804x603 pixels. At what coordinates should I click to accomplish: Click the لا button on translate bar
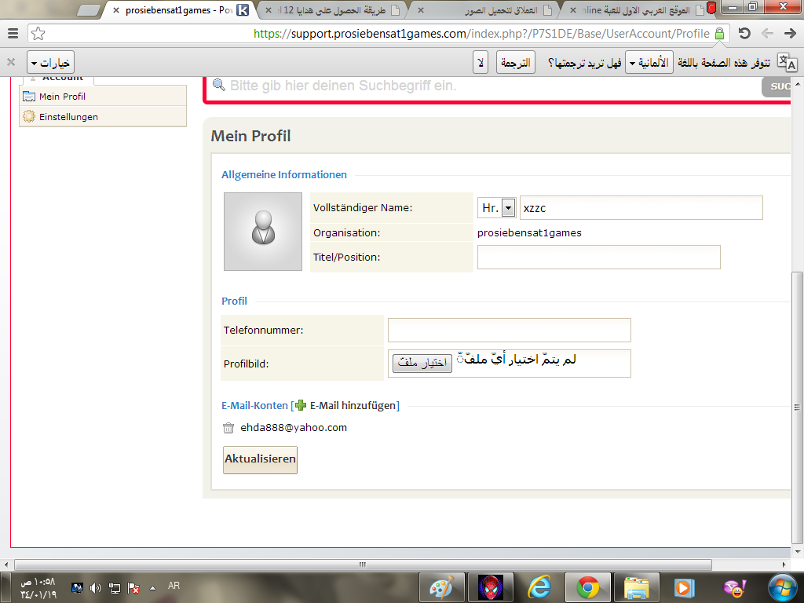click(481, 63)
